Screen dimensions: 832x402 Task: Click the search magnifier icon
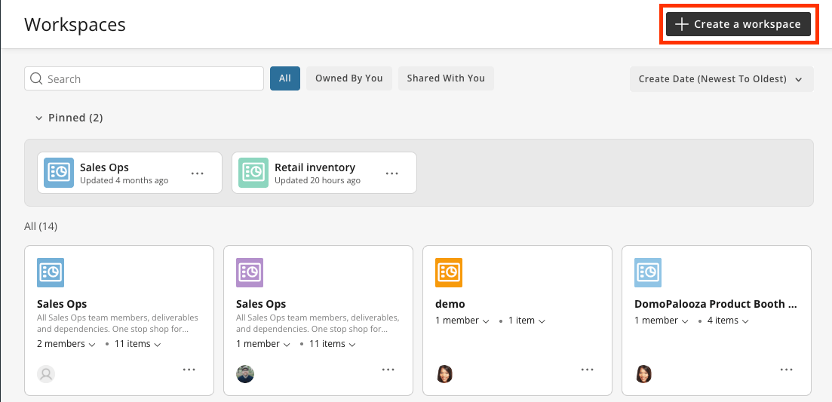(36, 78)
